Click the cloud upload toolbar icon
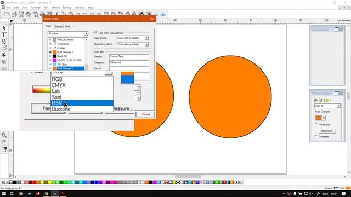Screen dimensions: 351x197 tap(163, 15)
